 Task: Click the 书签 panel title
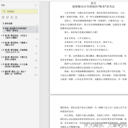(3, 5)
